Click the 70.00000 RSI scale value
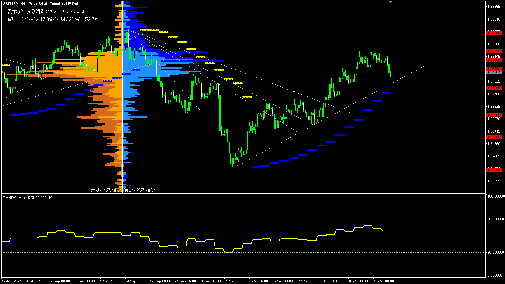Viewport: 505px width, 284px height. (495, 219)
